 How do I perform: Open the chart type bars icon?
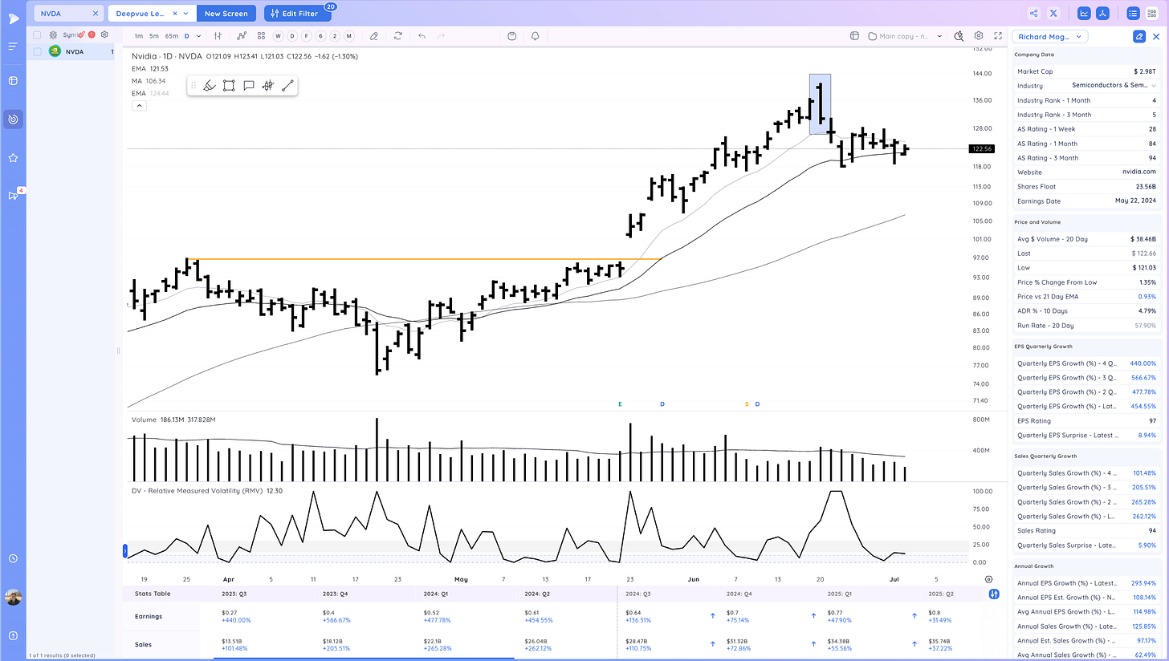(218, 36)
